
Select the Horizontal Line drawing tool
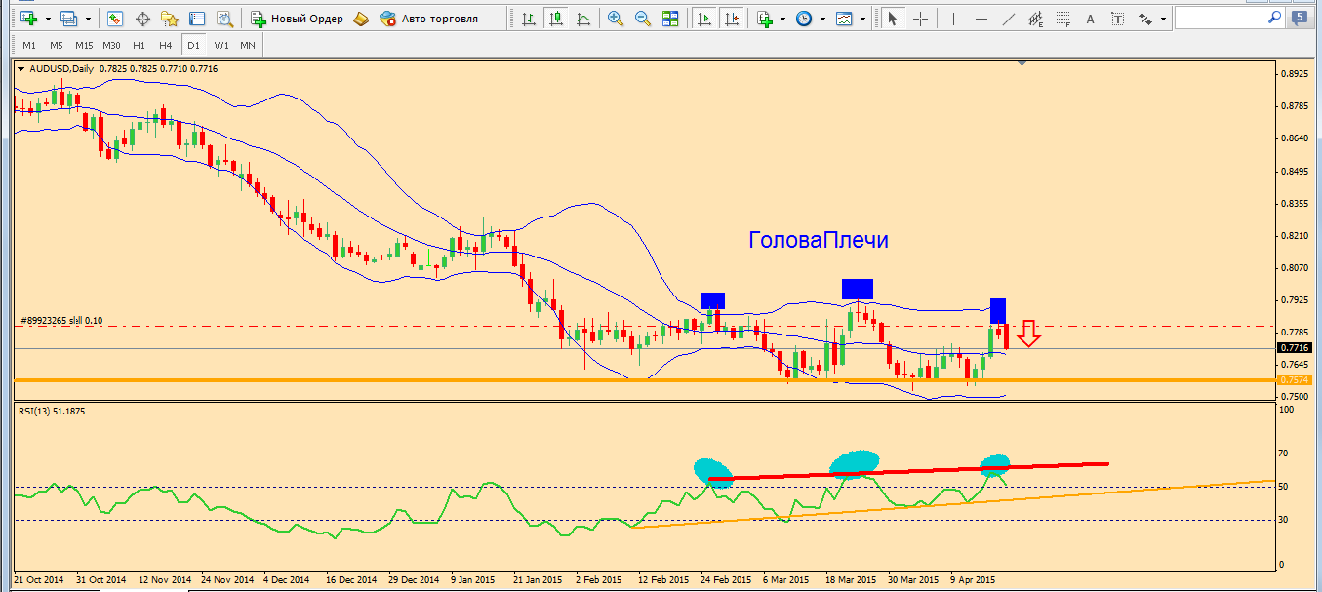pos(981,18)
